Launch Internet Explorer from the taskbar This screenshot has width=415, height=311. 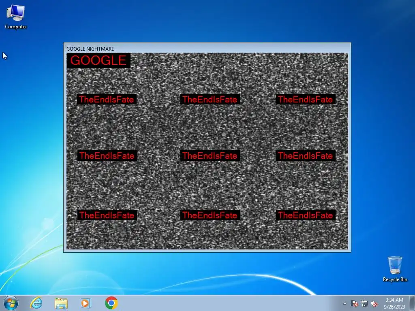tap(36, 303)
